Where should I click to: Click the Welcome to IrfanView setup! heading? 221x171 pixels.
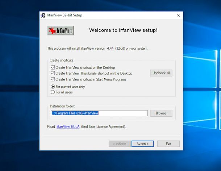click(x=123, y=30)
